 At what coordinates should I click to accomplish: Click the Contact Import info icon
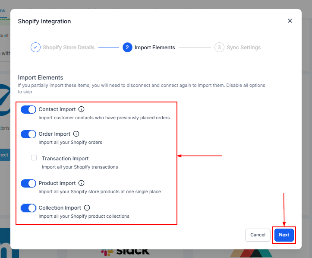click(x=81, y=109)
